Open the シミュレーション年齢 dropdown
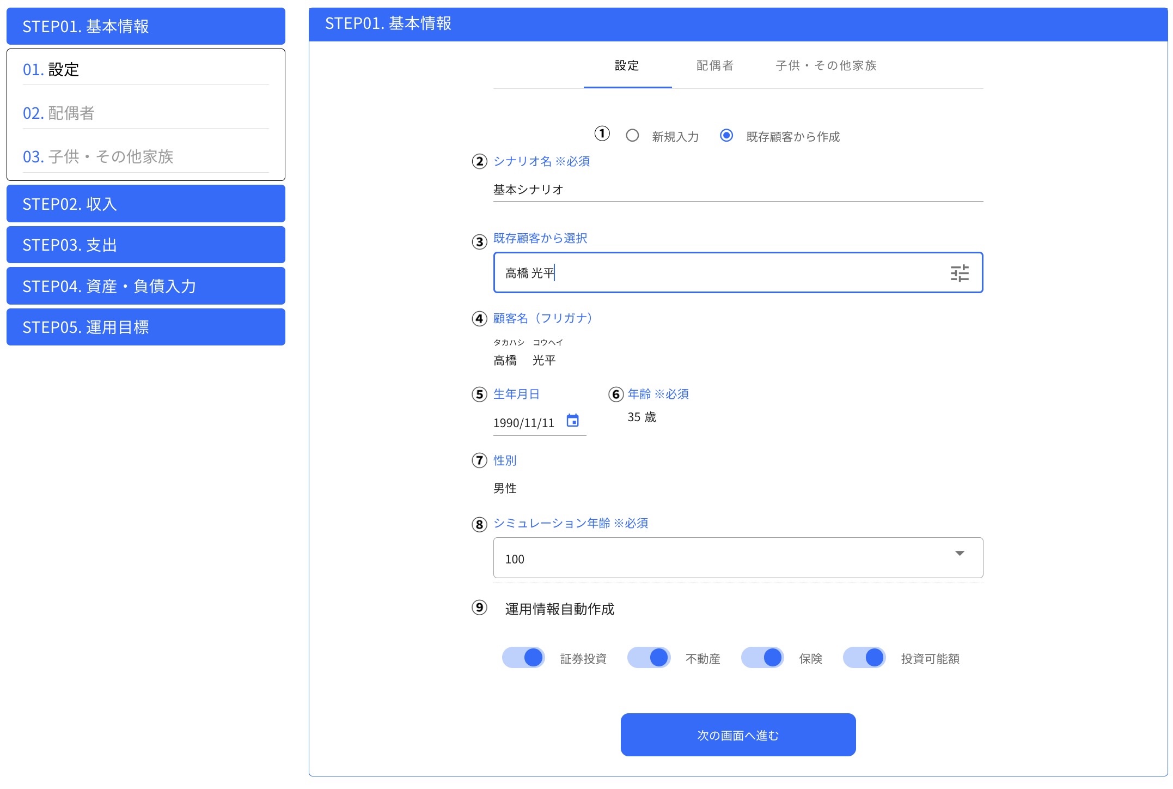Viewport: 1173px width, 789px height. point(738,558)
